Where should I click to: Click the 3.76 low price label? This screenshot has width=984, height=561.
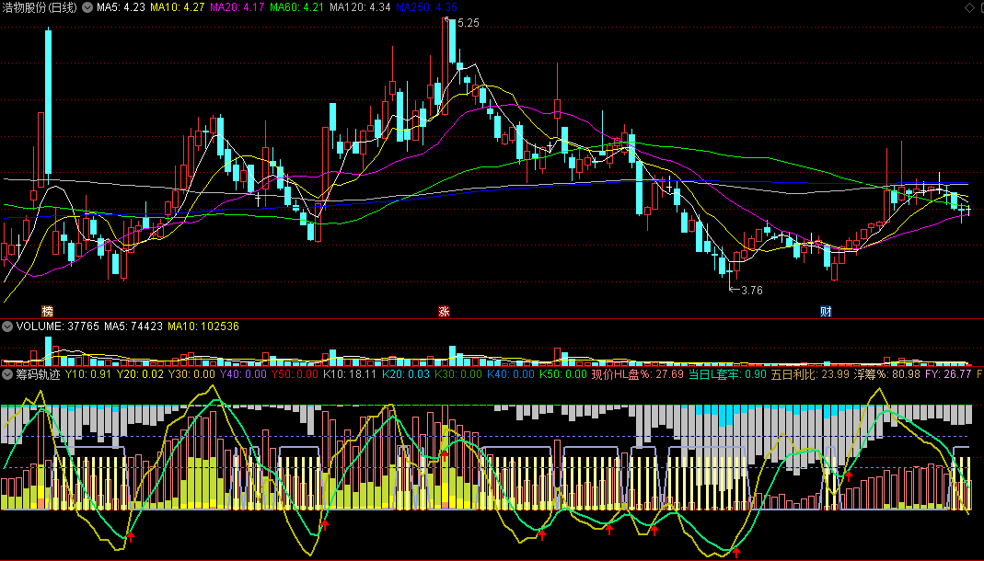point(752,291)
